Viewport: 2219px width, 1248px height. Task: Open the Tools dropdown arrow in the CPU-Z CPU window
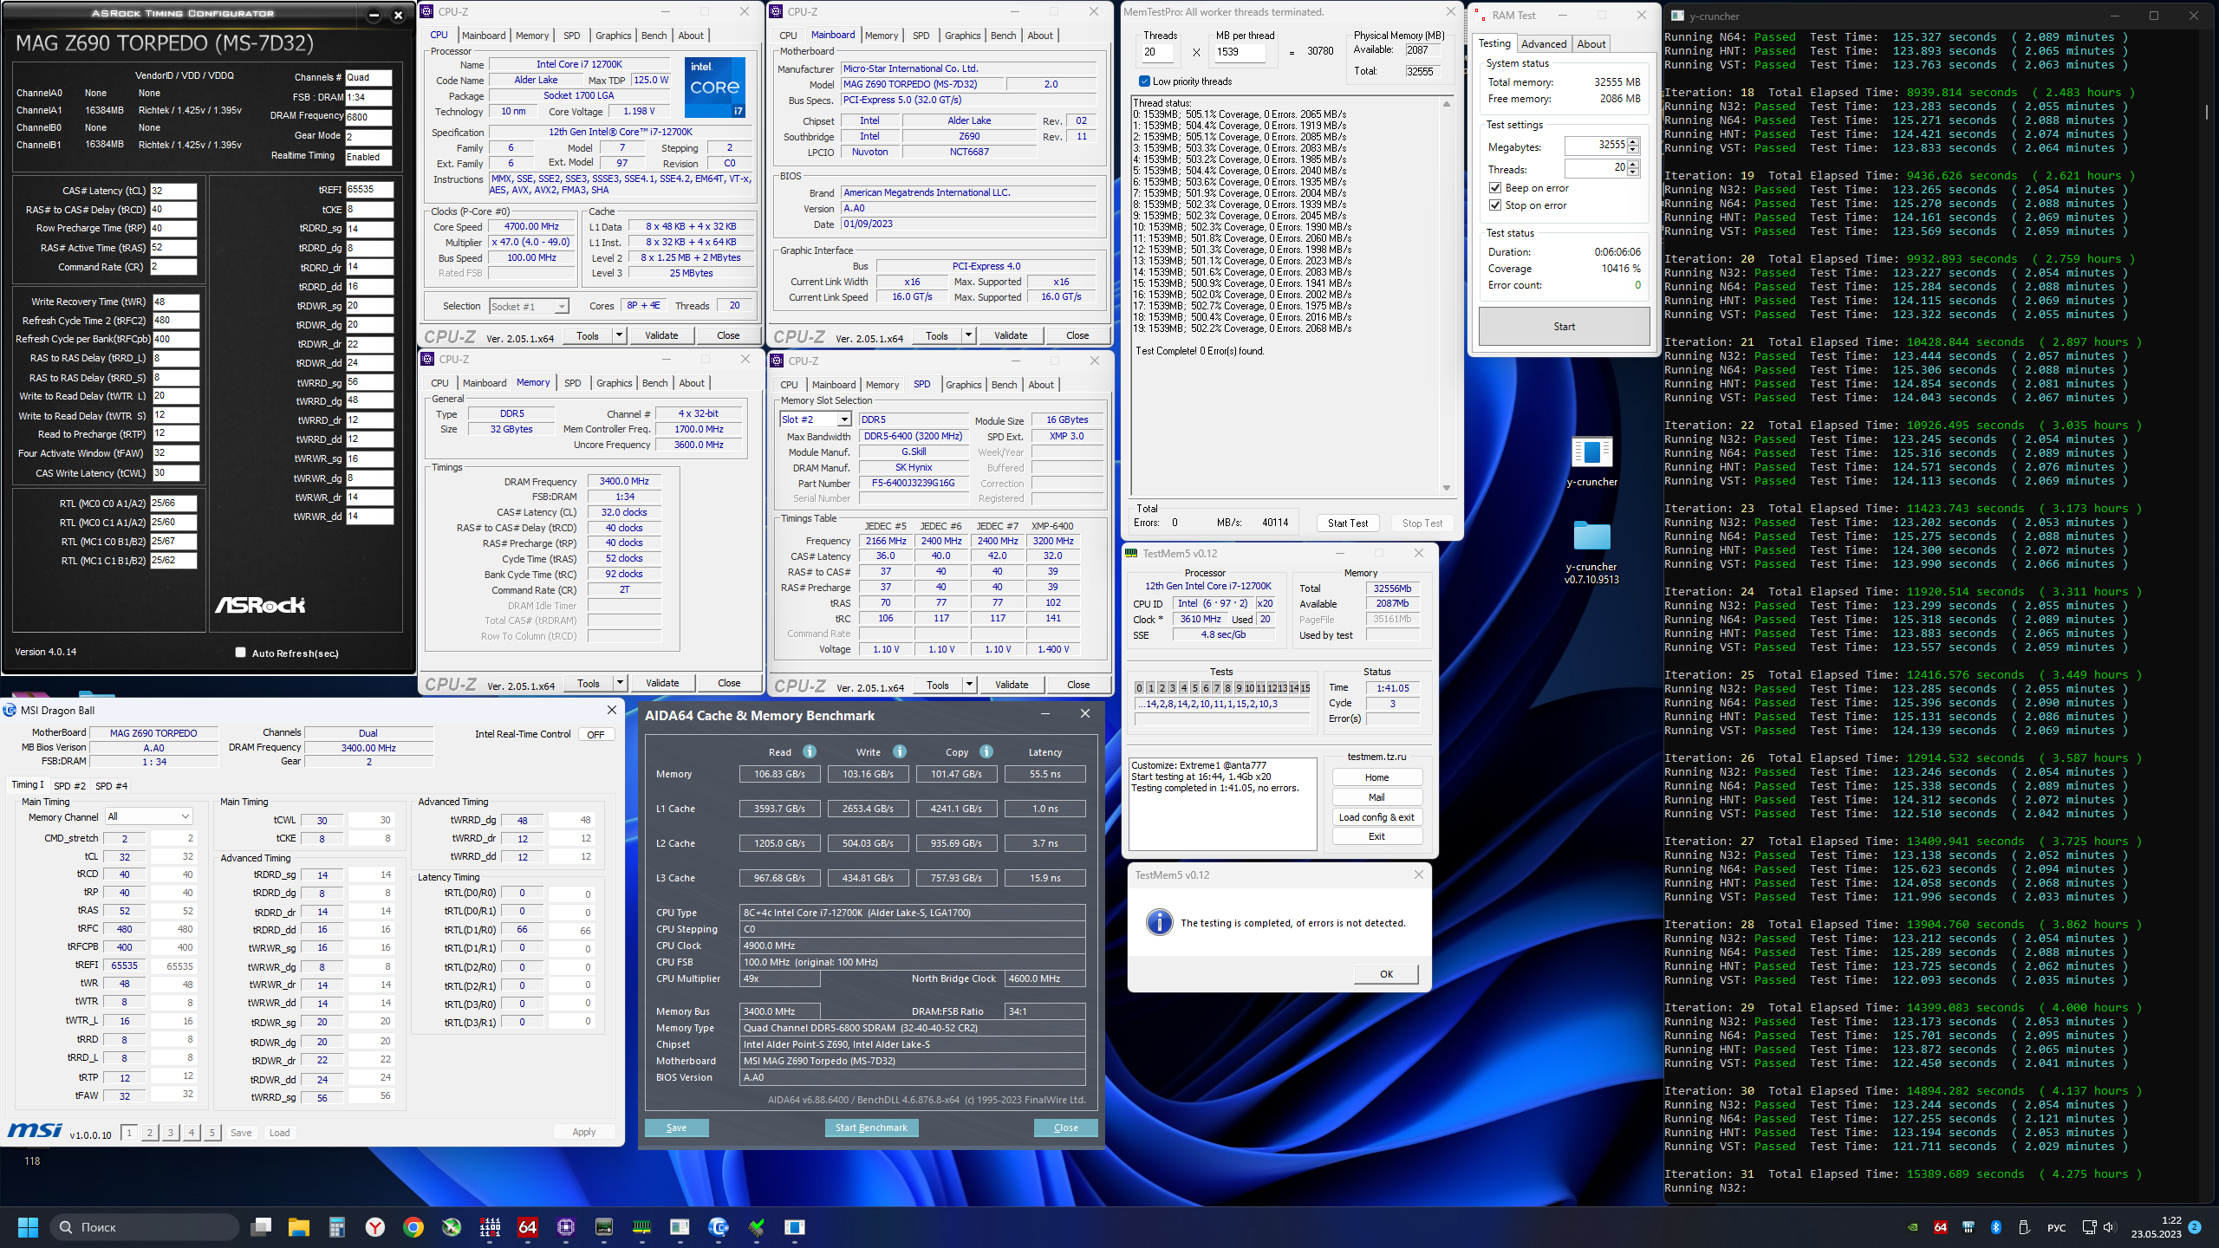(619, 335)
